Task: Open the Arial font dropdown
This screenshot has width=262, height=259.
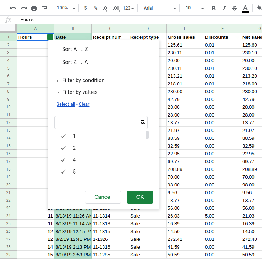Action: point(155,8)
